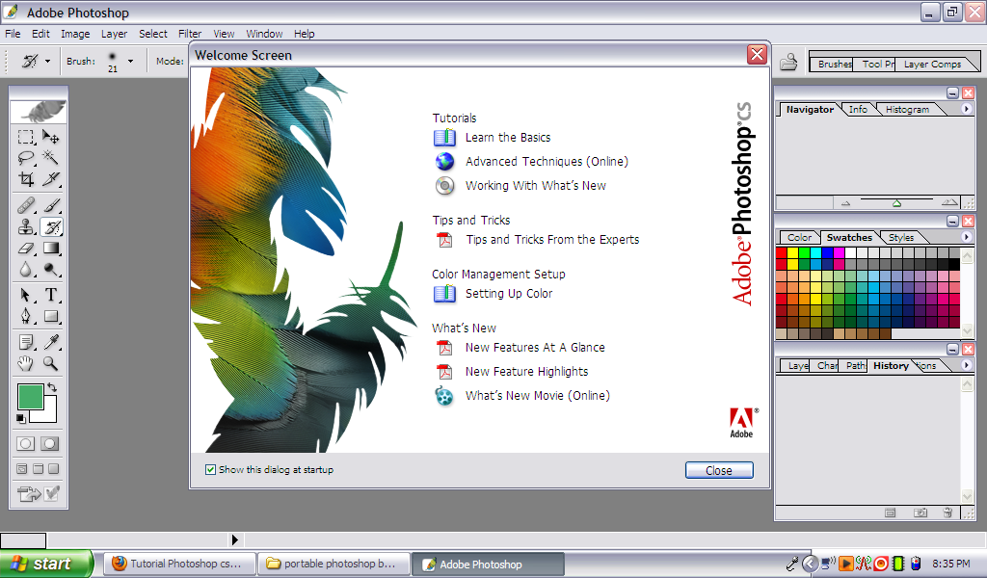Switch to the Styles tab
987x578 pixels.
(x=901, y=238)
